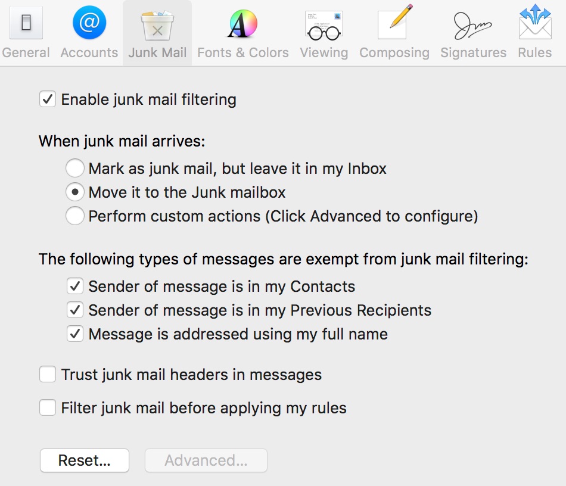The height and width of the screenshot is (486, 566).
Task: Switch to the Accounts tab label
Action: coord(89,52)
